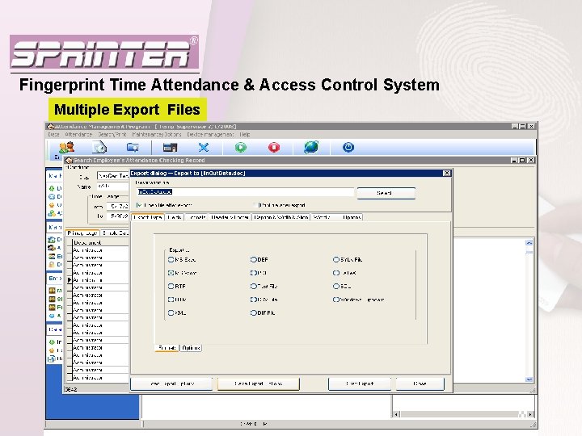This screenshot has width=582, height=436.
Task: Switch to the Formats tab in top row
Action: pyautogui.click(x=196, y=217)
